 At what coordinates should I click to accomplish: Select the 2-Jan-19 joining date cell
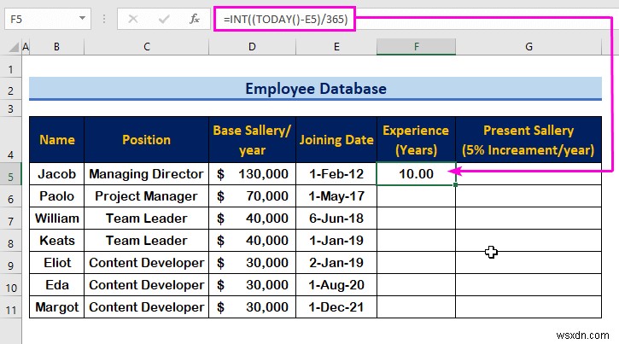pos(336,263)
